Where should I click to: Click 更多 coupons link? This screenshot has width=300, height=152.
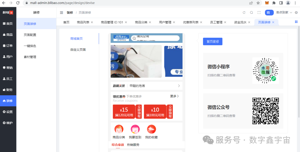click(174, 96)
